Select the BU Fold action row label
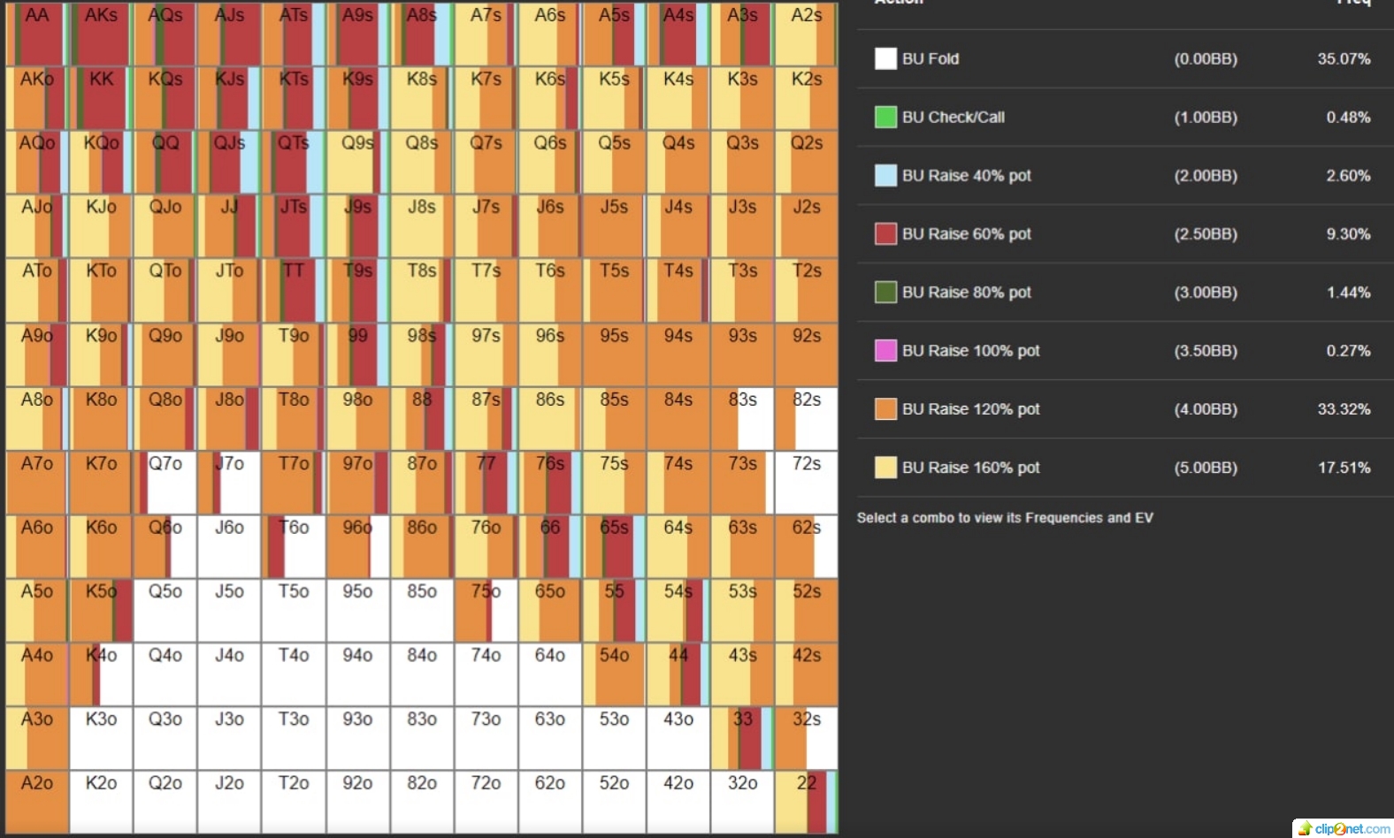The height and width of the screenshot is (838, 1394). pyautogui.click(x=931, y=58)
